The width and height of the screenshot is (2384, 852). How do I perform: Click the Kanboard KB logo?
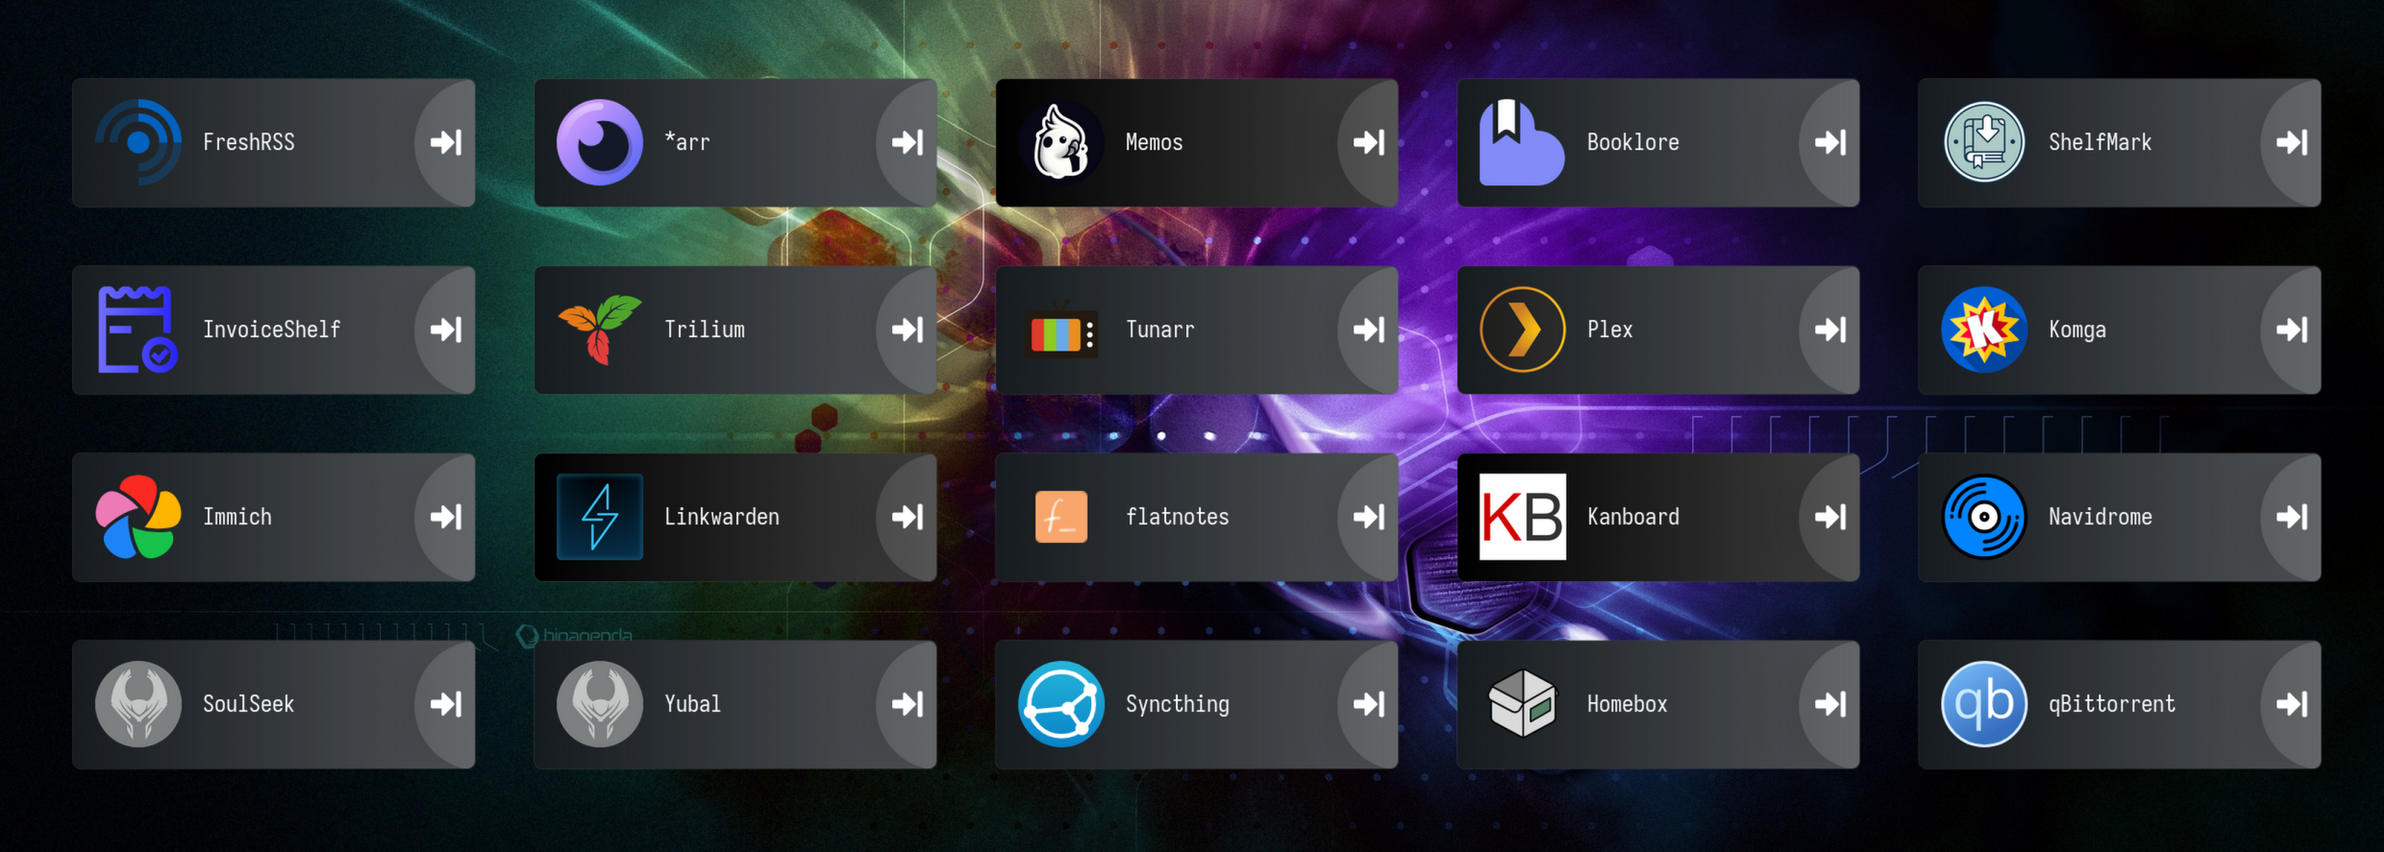tap(1522, 517)
